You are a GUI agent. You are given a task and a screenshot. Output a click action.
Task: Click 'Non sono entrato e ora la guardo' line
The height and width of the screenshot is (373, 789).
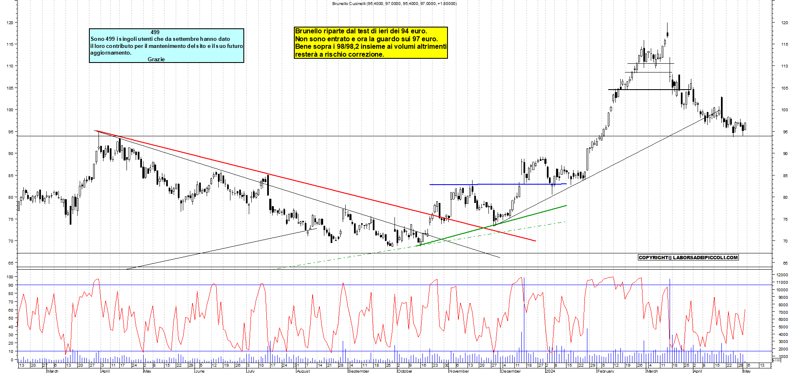pyautogui.click(x=367, y=39)
